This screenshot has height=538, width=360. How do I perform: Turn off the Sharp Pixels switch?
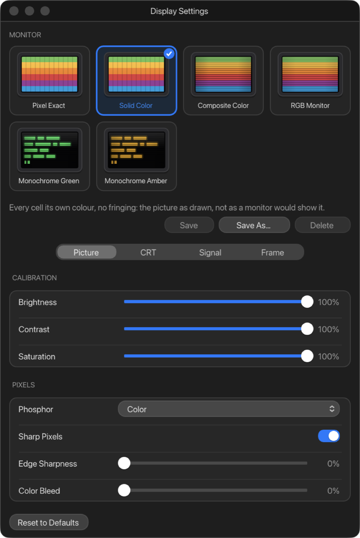coord(329,436)
